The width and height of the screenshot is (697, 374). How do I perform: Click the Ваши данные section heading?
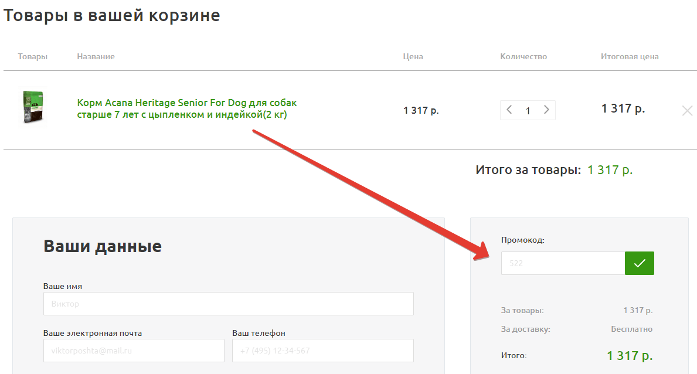click(103, 246)
